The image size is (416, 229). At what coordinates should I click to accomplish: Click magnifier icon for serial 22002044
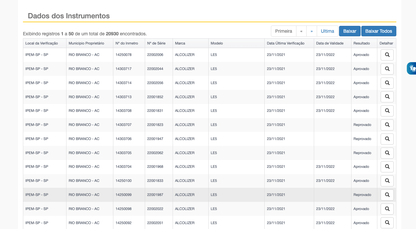(x=387, y=69)
